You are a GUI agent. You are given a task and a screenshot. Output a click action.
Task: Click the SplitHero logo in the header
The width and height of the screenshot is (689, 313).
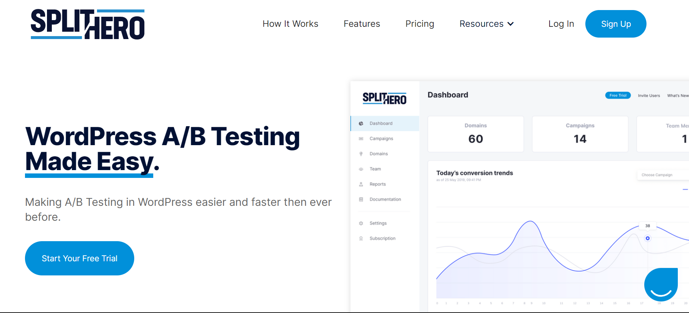(x=88, y=24)
